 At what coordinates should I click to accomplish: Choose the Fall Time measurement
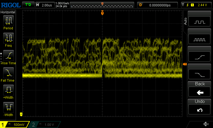tap(8, 73)
